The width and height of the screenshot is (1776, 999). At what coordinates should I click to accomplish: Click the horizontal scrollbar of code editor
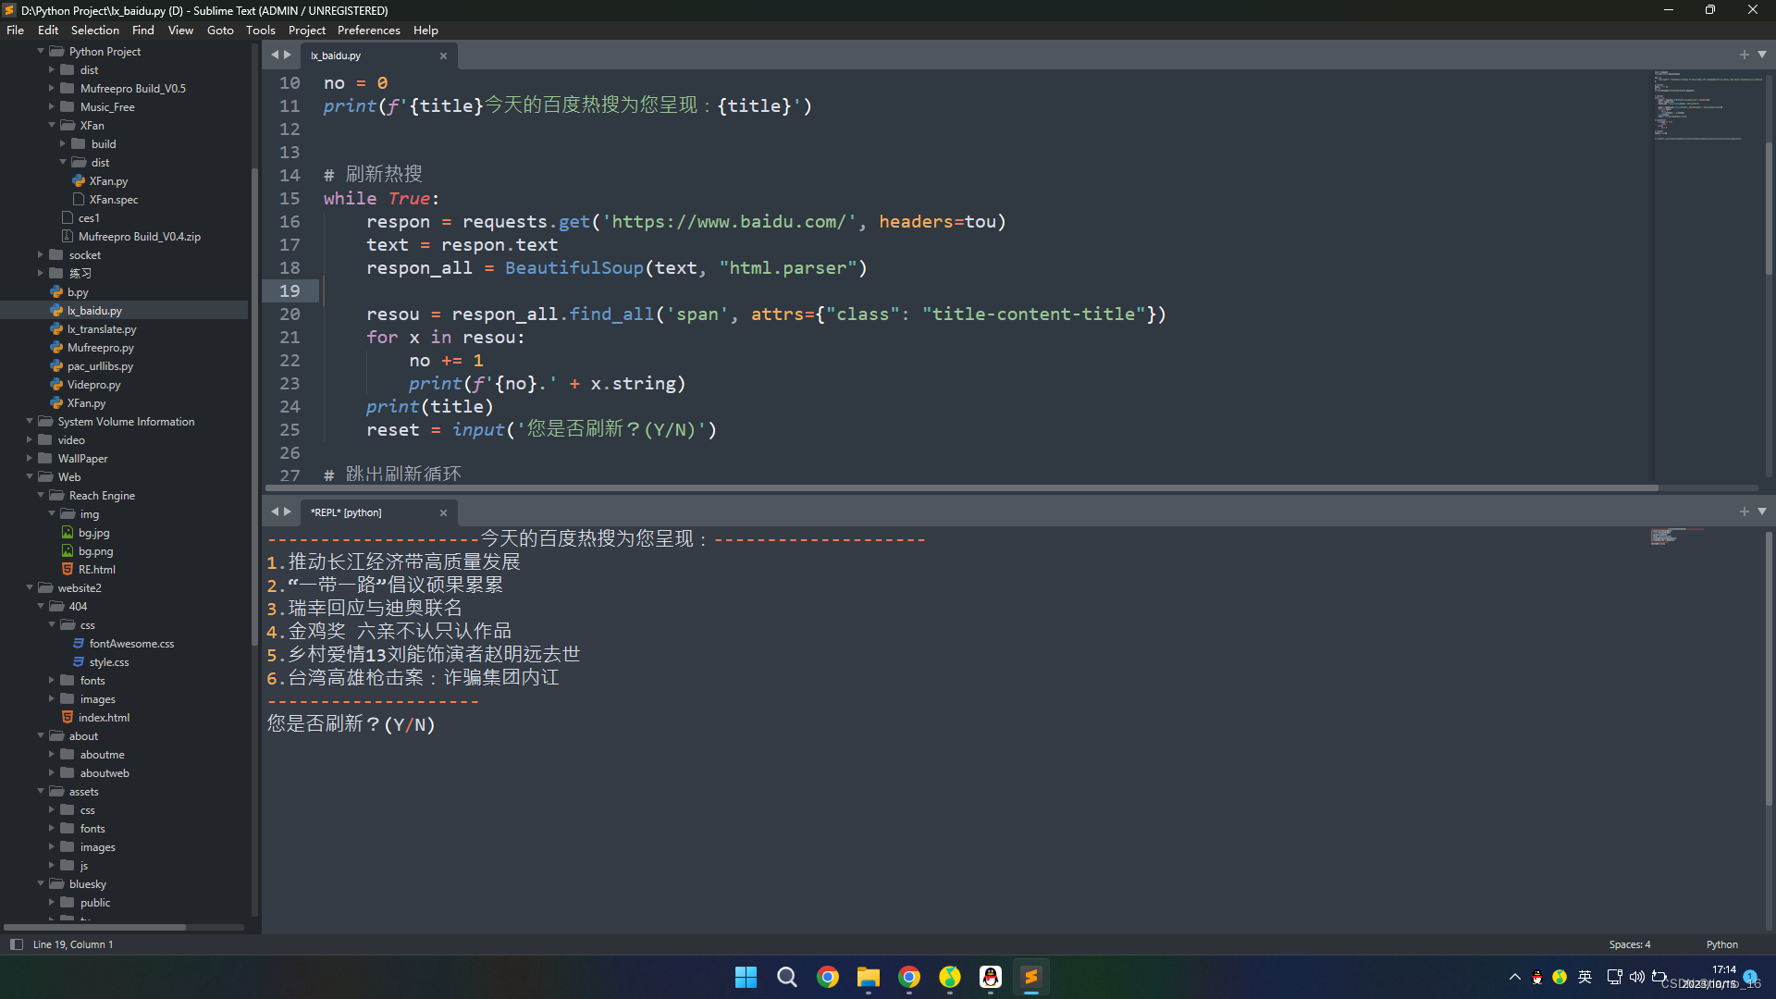pyautogui.click(x=962, y=487)
